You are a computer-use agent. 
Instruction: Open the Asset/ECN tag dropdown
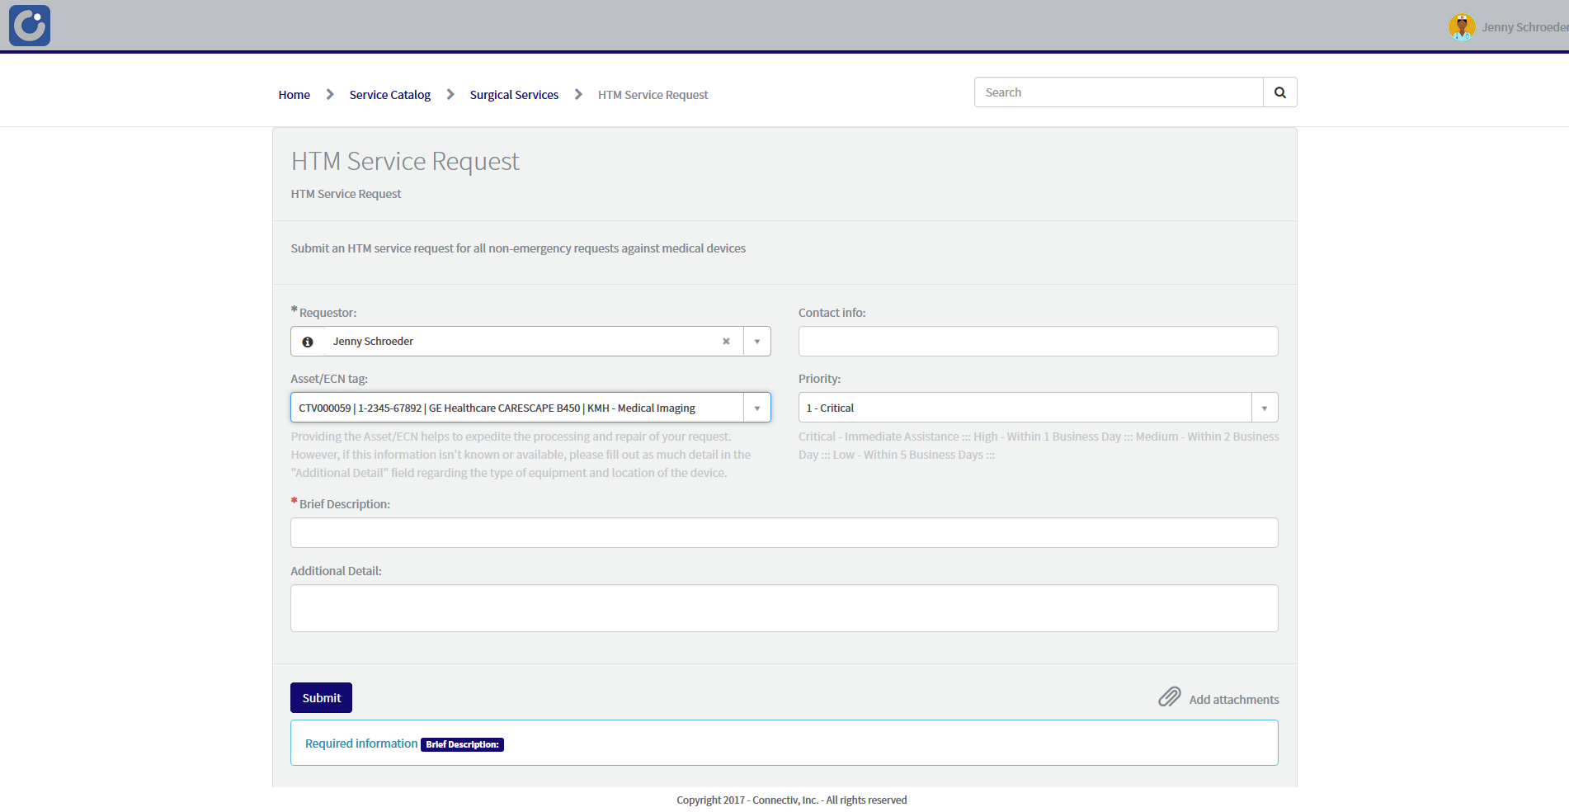pyautogui.click(x=756, y=407)
